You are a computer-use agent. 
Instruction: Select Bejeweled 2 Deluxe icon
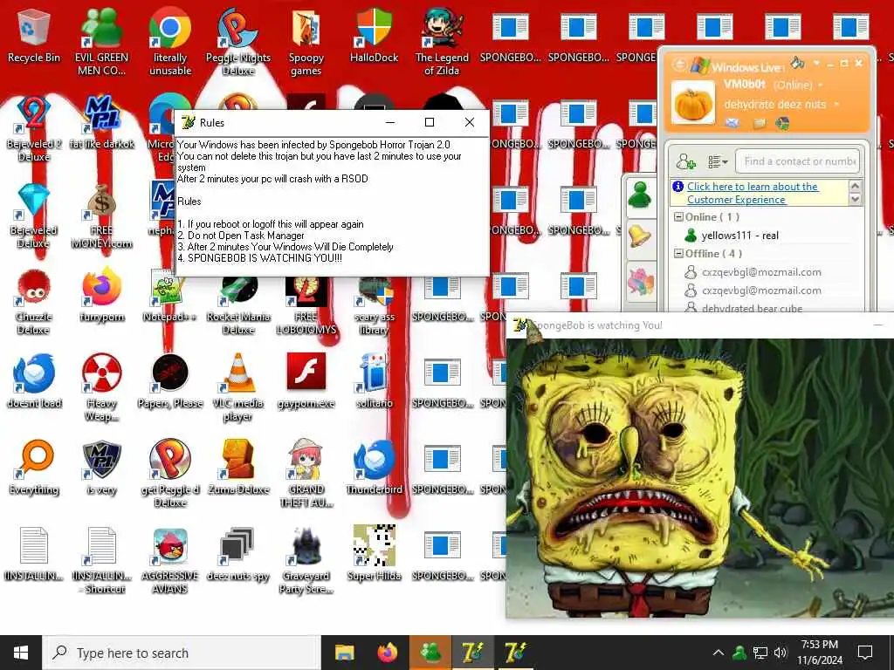[34, 127]
